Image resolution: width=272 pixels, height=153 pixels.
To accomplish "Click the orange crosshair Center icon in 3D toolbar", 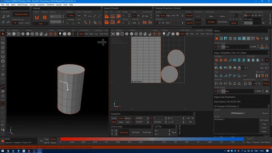I will click(51, 34).
